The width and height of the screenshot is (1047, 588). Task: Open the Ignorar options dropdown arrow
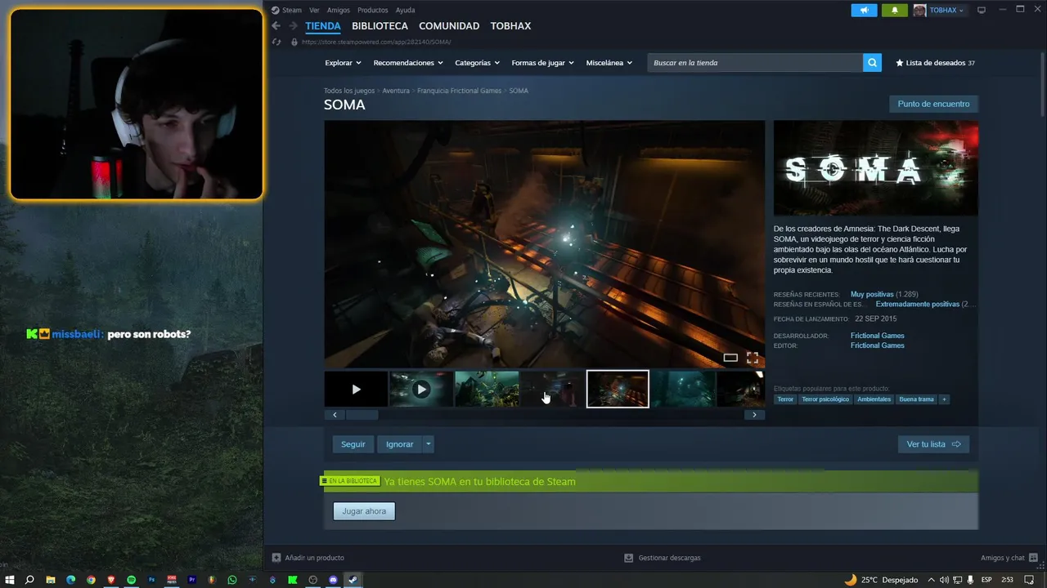coord(429,444)
